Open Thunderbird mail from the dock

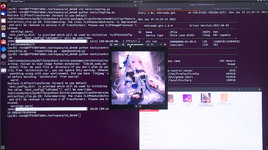click(3, 13)
